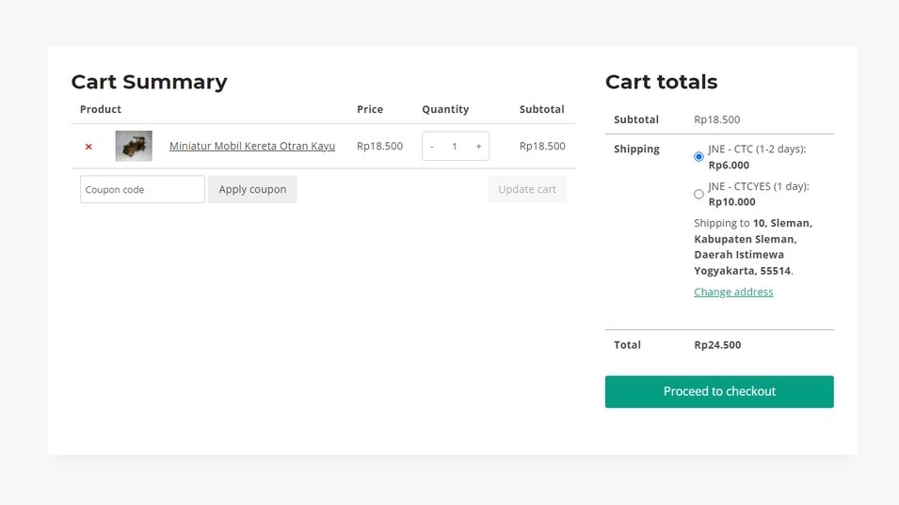Image resolution: width=899 pixels, height=505 pixels.
Task: Select the JNE - CTC radio button
Action: 698,157
